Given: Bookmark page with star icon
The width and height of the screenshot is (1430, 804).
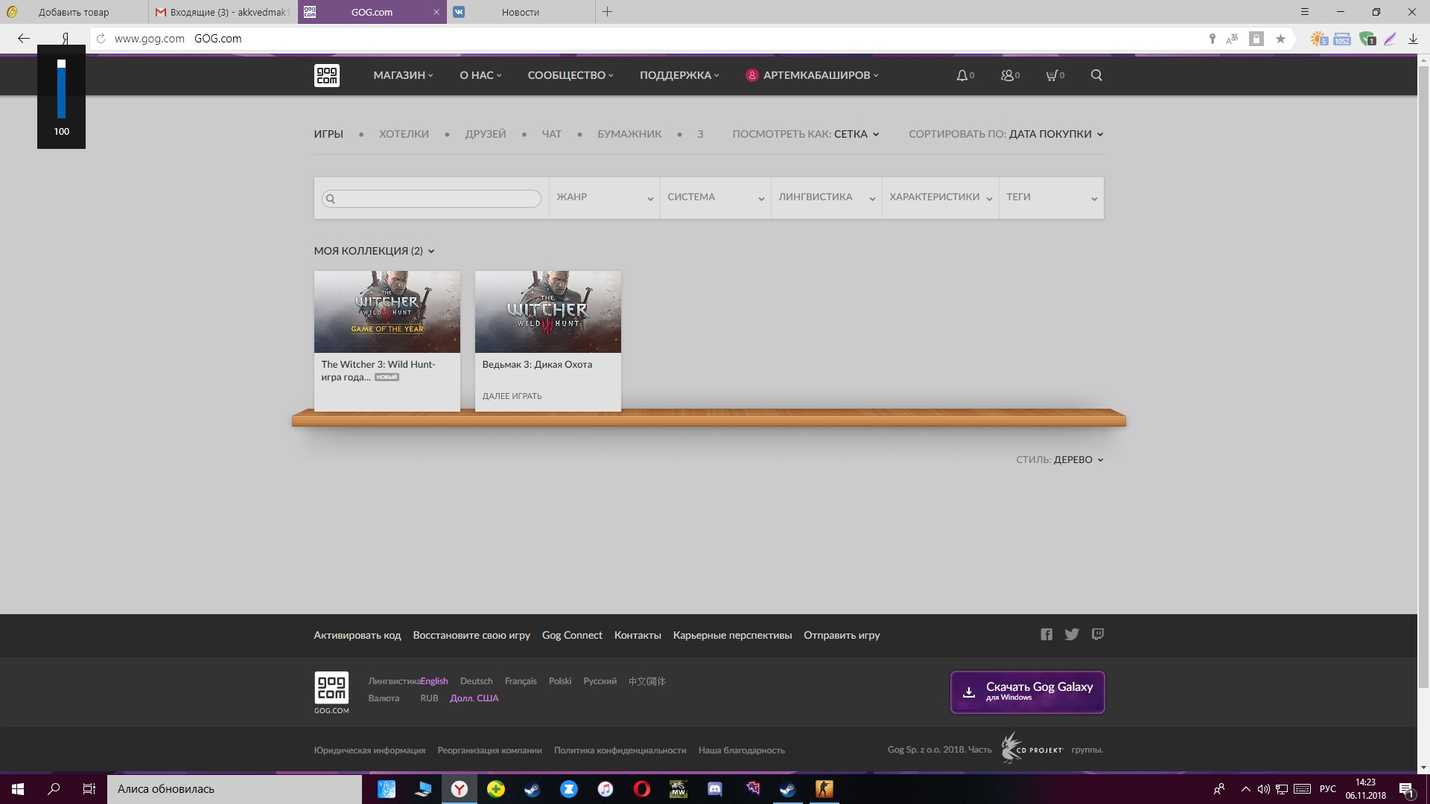Looking at the screenshot, I should click(1280, 39).
